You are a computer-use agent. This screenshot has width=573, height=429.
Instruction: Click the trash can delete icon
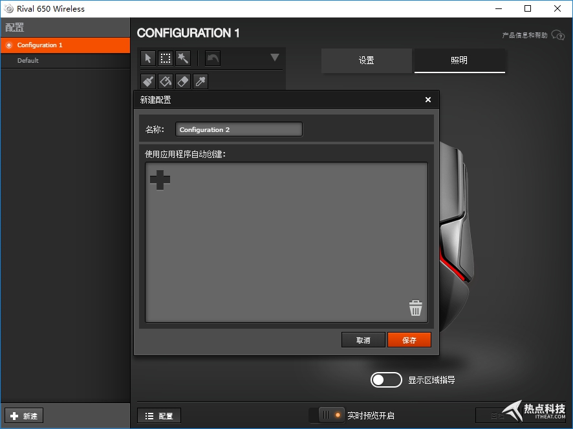click(x=415, y=308)
